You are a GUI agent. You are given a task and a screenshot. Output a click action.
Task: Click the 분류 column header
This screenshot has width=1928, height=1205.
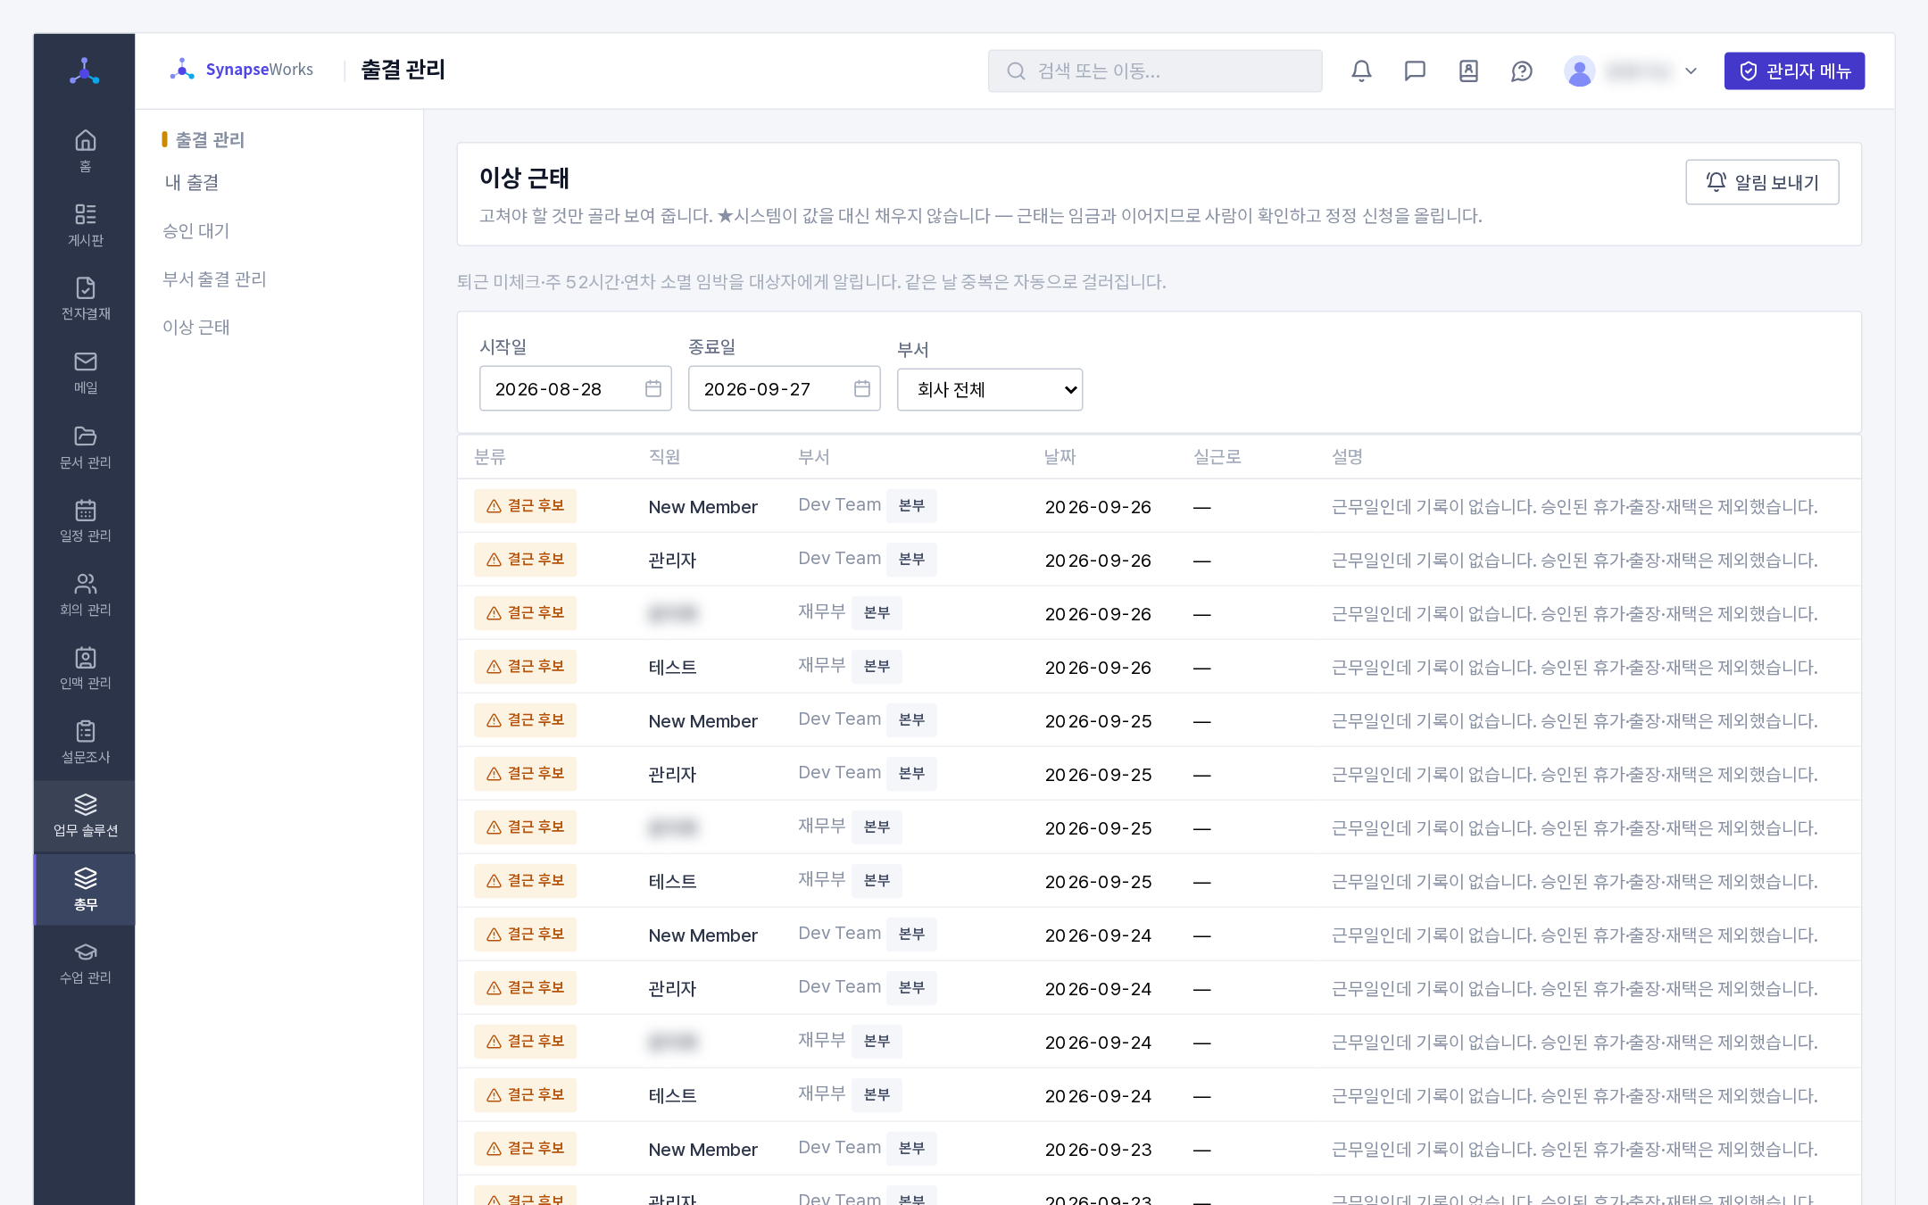tap(490, 457)
